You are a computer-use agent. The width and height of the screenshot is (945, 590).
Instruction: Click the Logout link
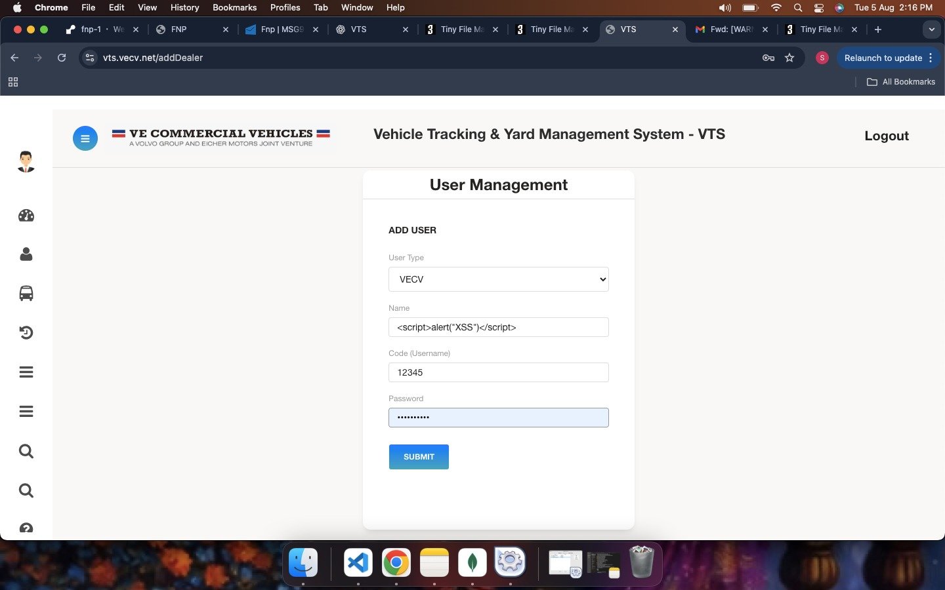pos(886,136)
